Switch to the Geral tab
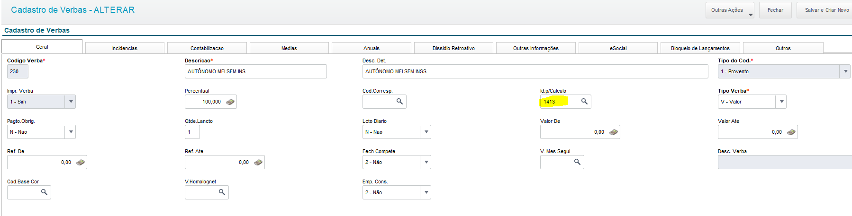Image resolution: width=852 pixels, height=216 pixels. click(42, 47)
